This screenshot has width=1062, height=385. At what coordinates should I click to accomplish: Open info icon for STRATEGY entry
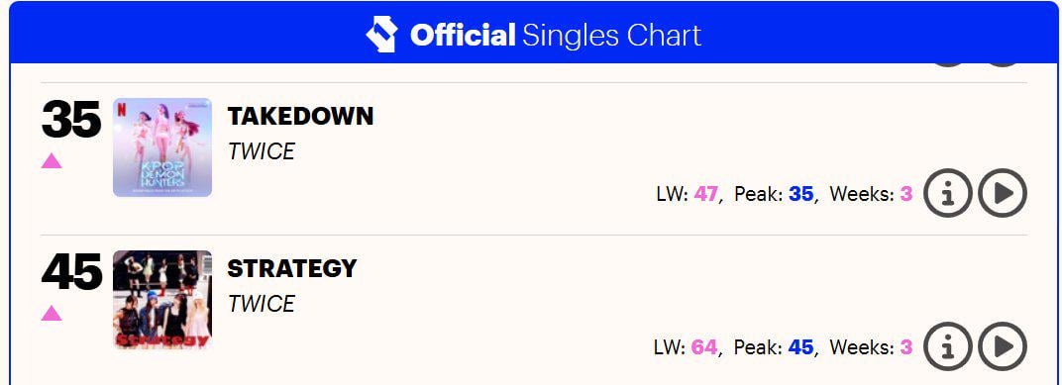(x=947, y=346)
